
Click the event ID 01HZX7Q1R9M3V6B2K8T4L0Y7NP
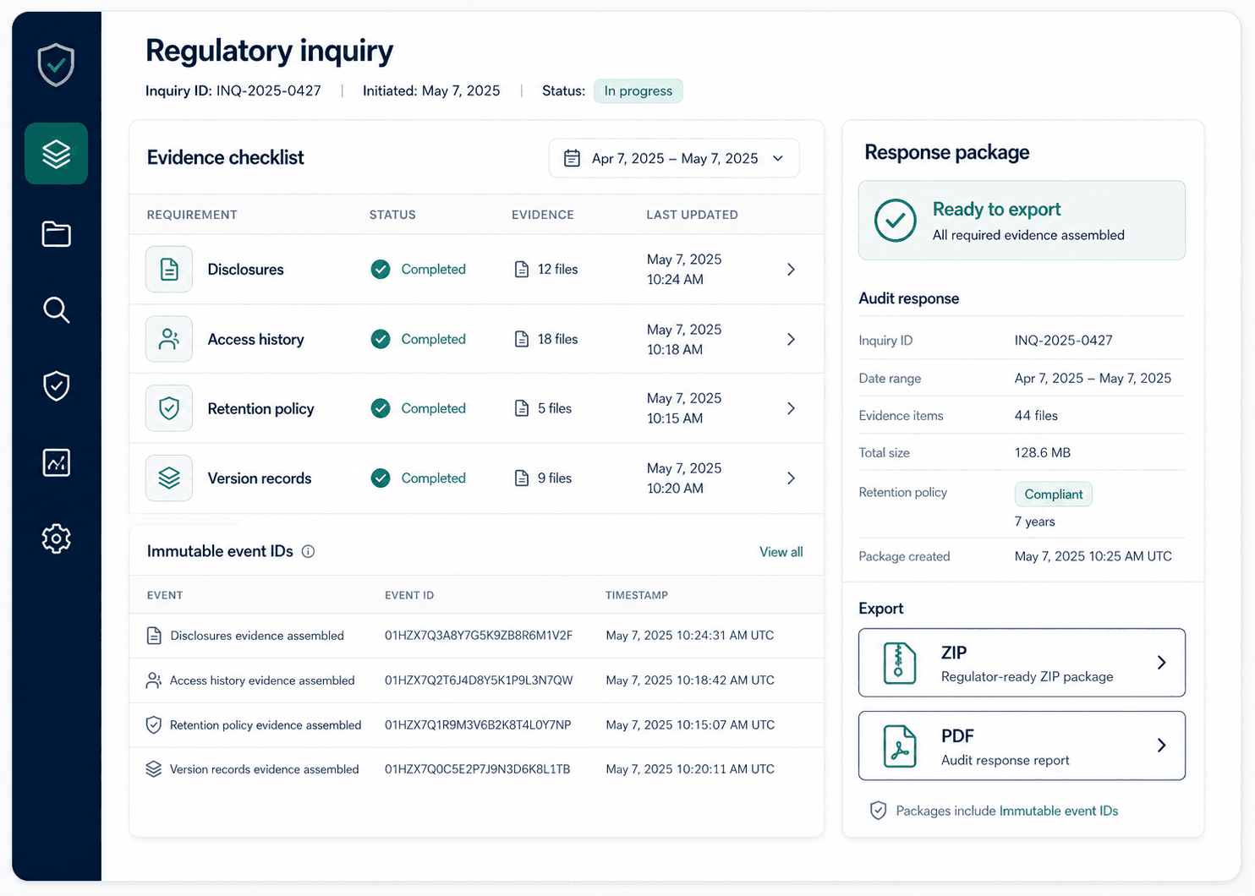478,725
